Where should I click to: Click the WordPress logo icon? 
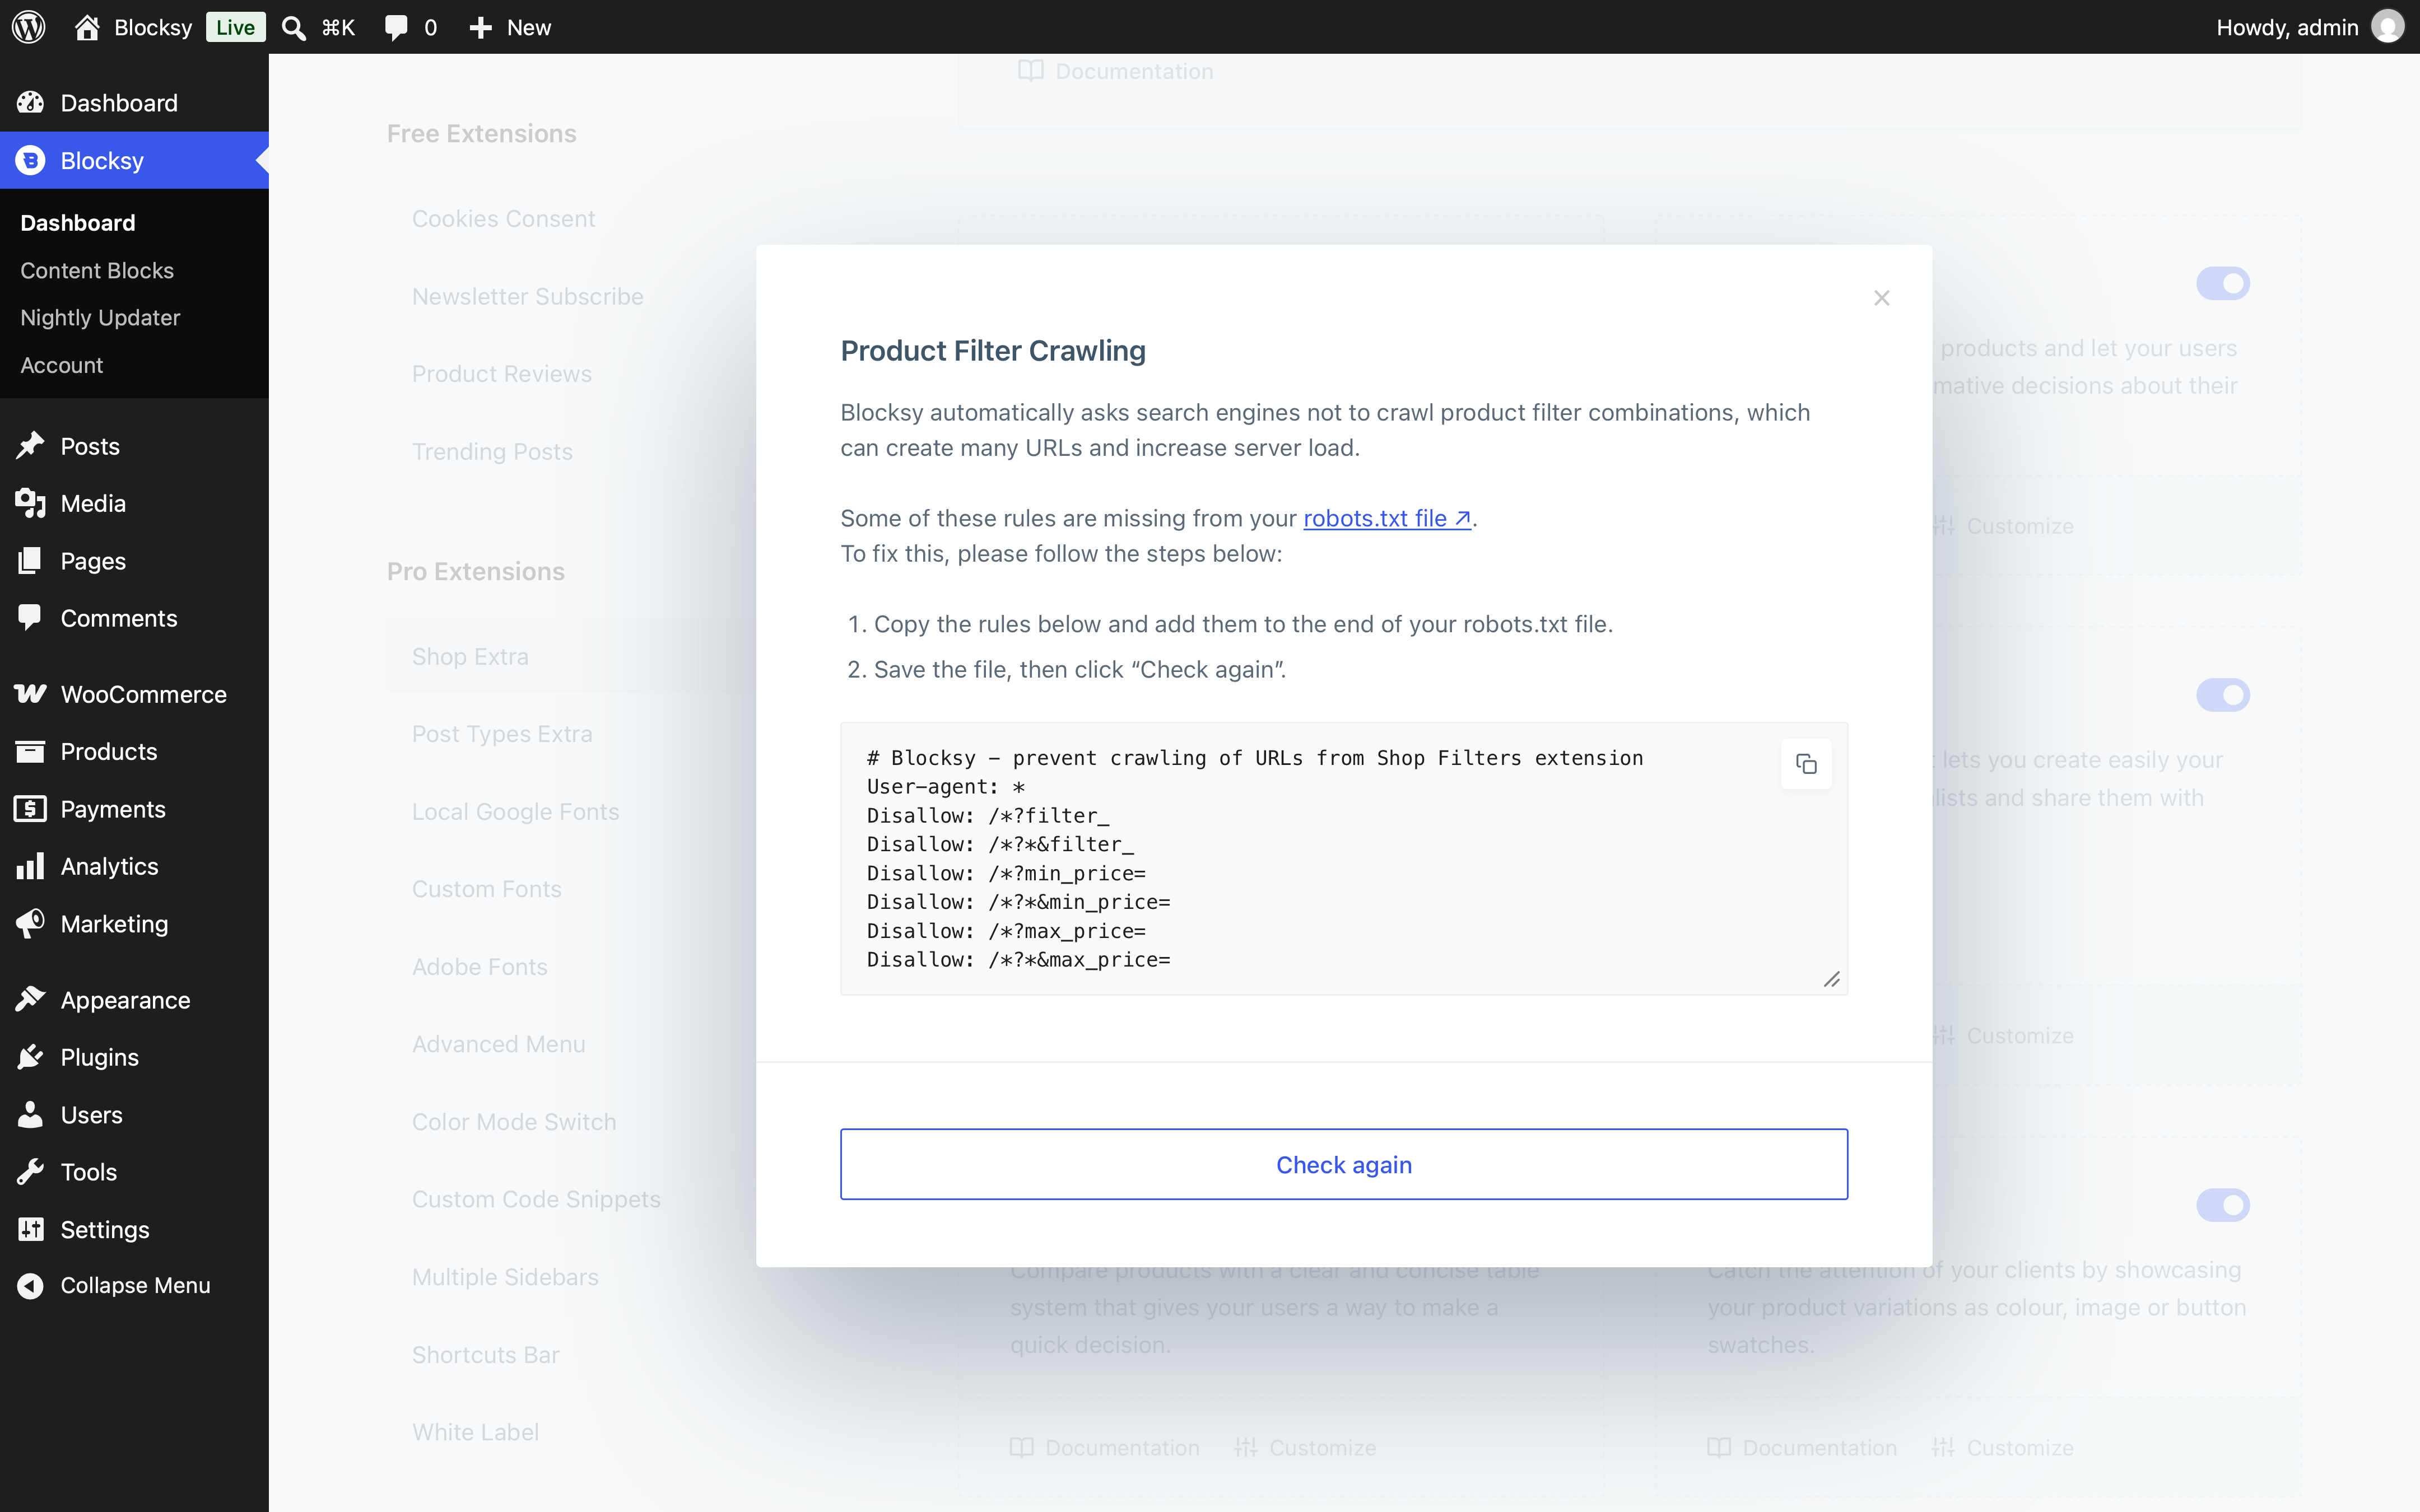point(29,27)
